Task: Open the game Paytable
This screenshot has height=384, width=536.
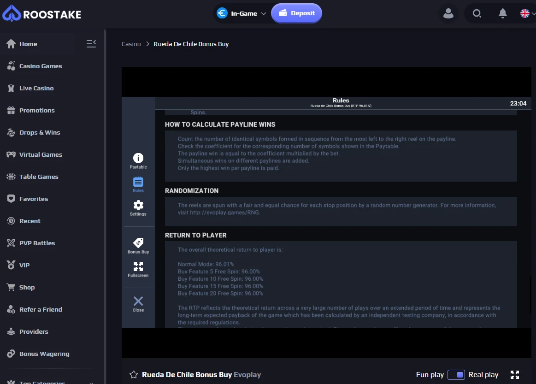Action: point(138,161)
